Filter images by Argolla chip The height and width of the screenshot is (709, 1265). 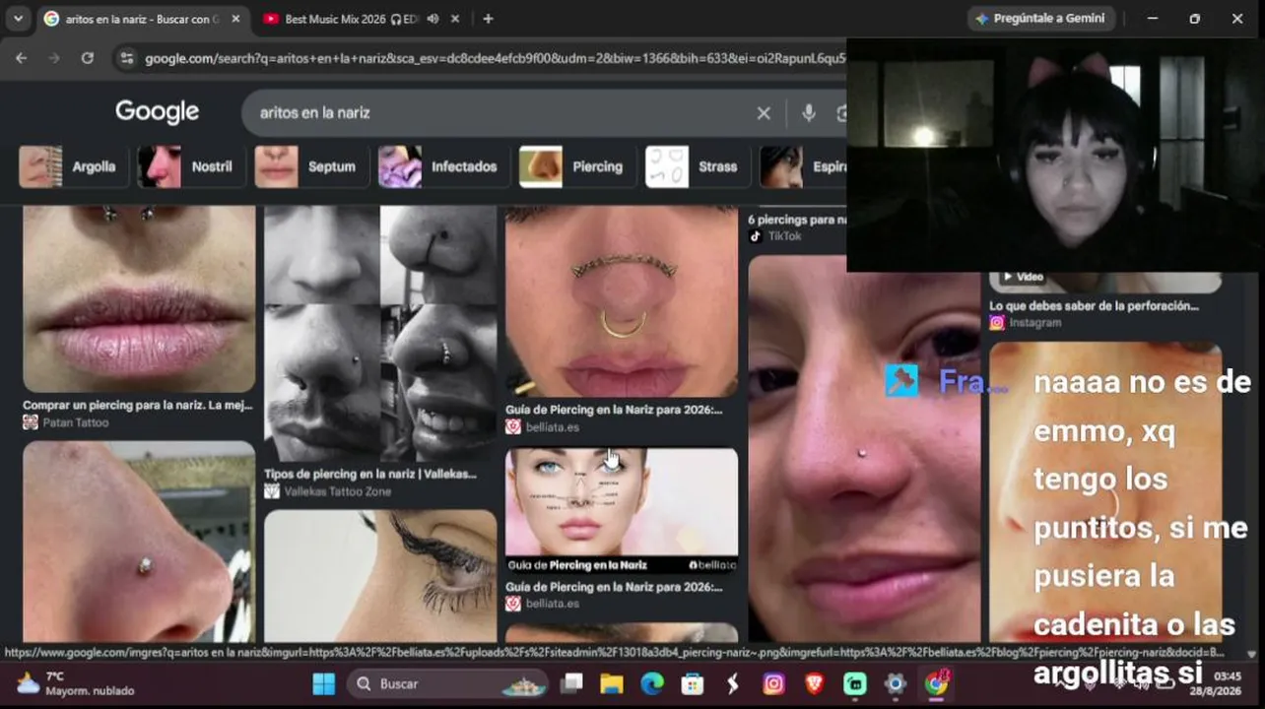tap(74, 166)
